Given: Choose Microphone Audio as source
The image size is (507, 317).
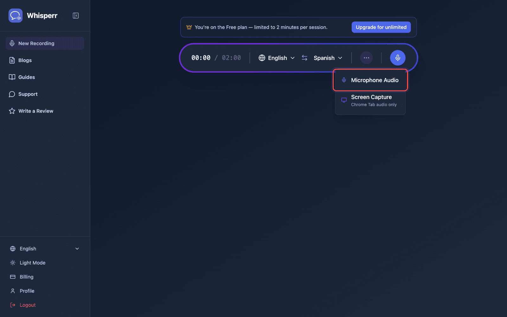Looking at the screenshot, I should pos(370,80).
